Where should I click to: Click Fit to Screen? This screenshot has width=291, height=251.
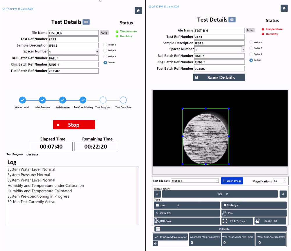237,221
